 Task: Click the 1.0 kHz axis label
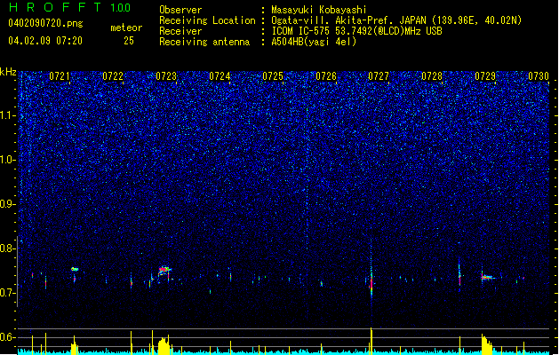(7, 160)
